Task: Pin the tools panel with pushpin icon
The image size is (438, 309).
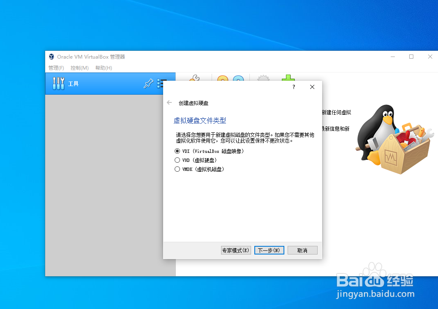Action: (148, 83)
